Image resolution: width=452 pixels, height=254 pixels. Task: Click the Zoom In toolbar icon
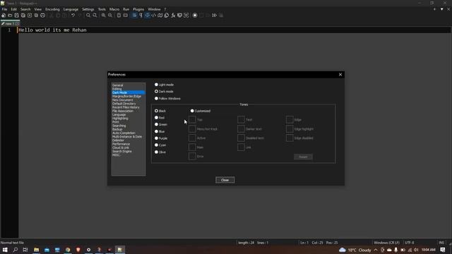[104, 16]
